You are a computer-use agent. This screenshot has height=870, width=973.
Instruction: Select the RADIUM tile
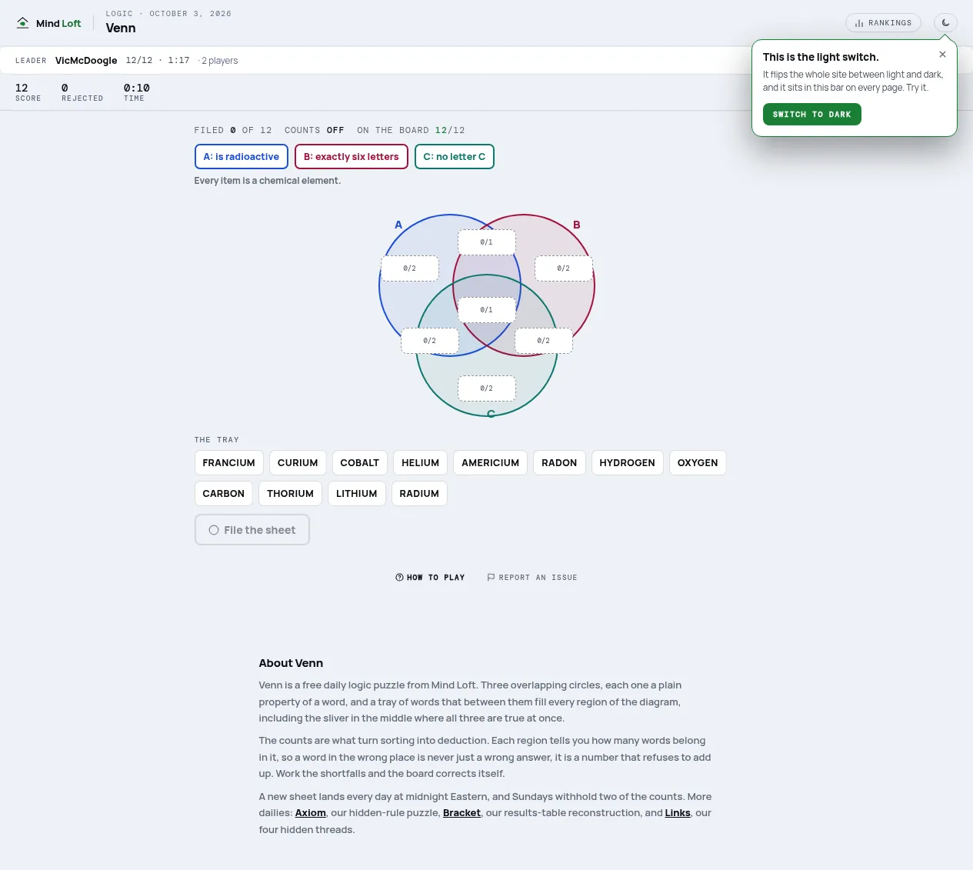pyautogui.click(x=419, y=494)
